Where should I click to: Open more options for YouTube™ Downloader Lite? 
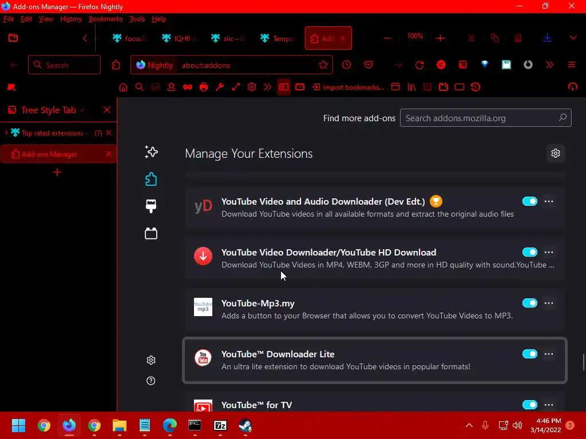click(x=549, y=353)
